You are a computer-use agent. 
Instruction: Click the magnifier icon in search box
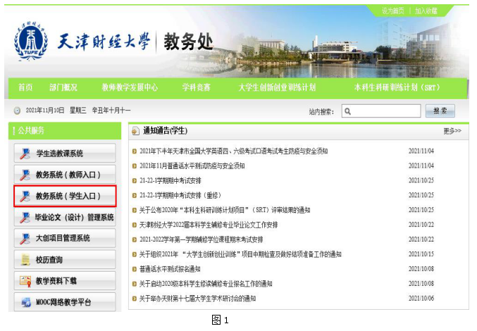pyautogui.click(x=348, y=111)
